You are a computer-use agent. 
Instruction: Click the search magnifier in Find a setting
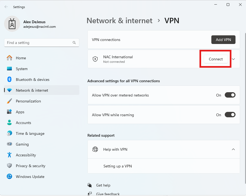pos(74,43)
